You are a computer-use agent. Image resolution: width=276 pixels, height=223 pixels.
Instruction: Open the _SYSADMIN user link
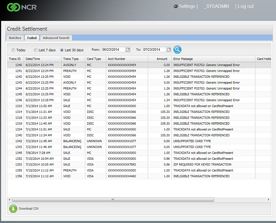coord(216,6)
